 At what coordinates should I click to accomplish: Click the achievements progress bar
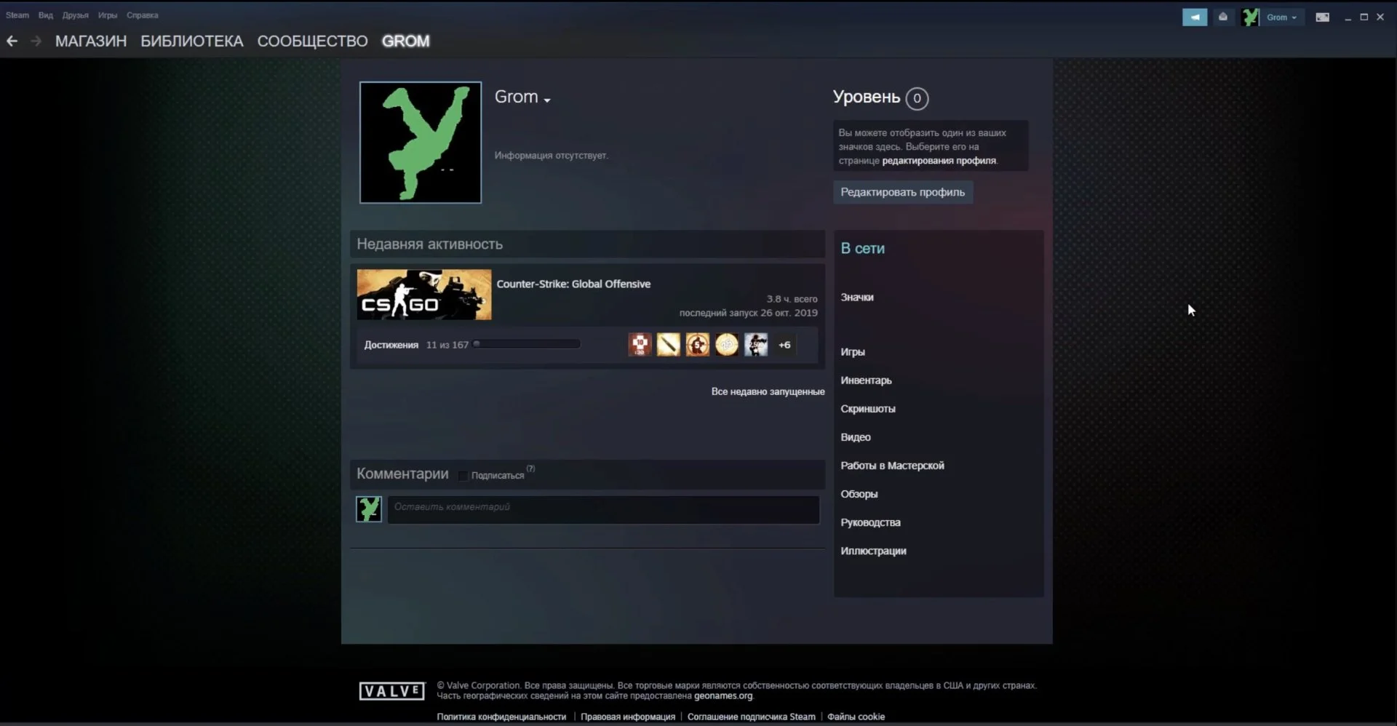point(527,344)
